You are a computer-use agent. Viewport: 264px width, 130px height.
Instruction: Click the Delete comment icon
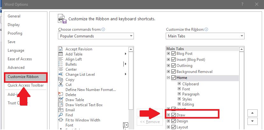[x=60, y=94]
